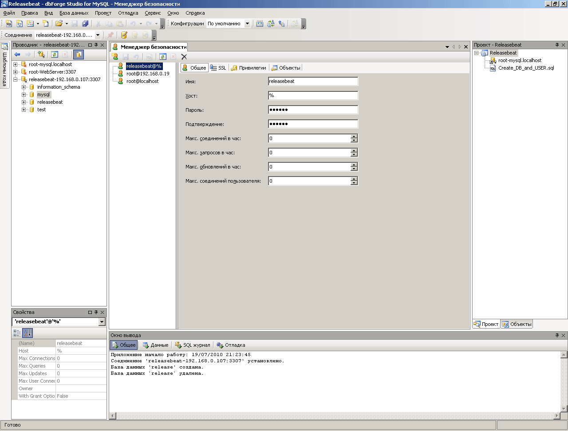Sort properties alphabetically
The height and width of the screenshot is (431, 568).
[x=28, y=333]
